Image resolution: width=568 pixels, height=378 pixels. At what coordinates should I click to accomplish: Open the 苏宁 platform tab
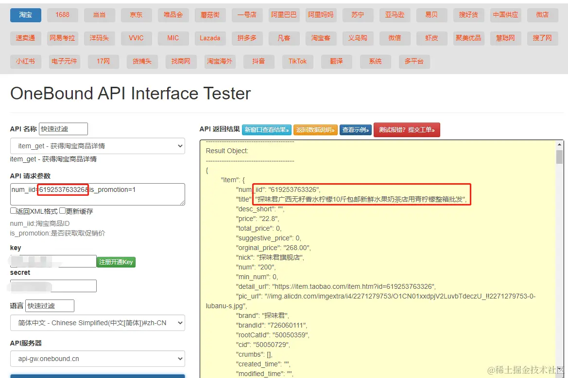tap(358, 15)
